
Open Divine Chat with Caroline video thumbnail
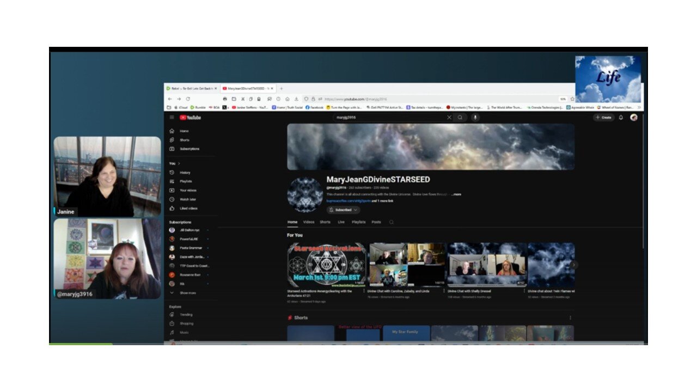[407, 265]
